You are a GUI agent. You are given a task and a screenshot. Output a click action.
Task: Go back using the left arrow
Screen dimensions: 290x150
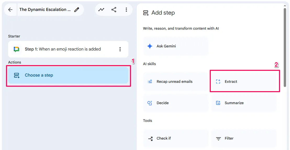click(10, 10)
